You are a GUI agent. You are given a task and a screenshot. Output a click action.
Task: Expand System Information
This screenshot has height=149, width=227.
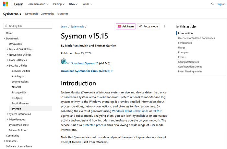(7, 114)
